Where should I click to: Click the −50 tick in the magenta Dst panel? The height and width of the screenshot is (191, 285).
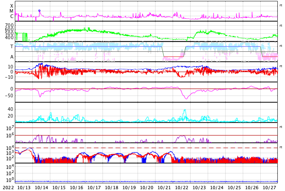point(9,95)
